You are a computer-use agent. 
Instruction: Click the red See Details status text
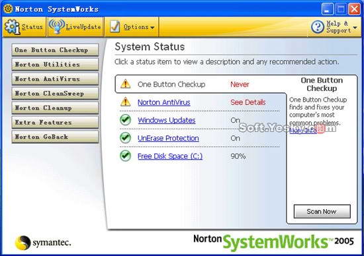click(248, 102)
